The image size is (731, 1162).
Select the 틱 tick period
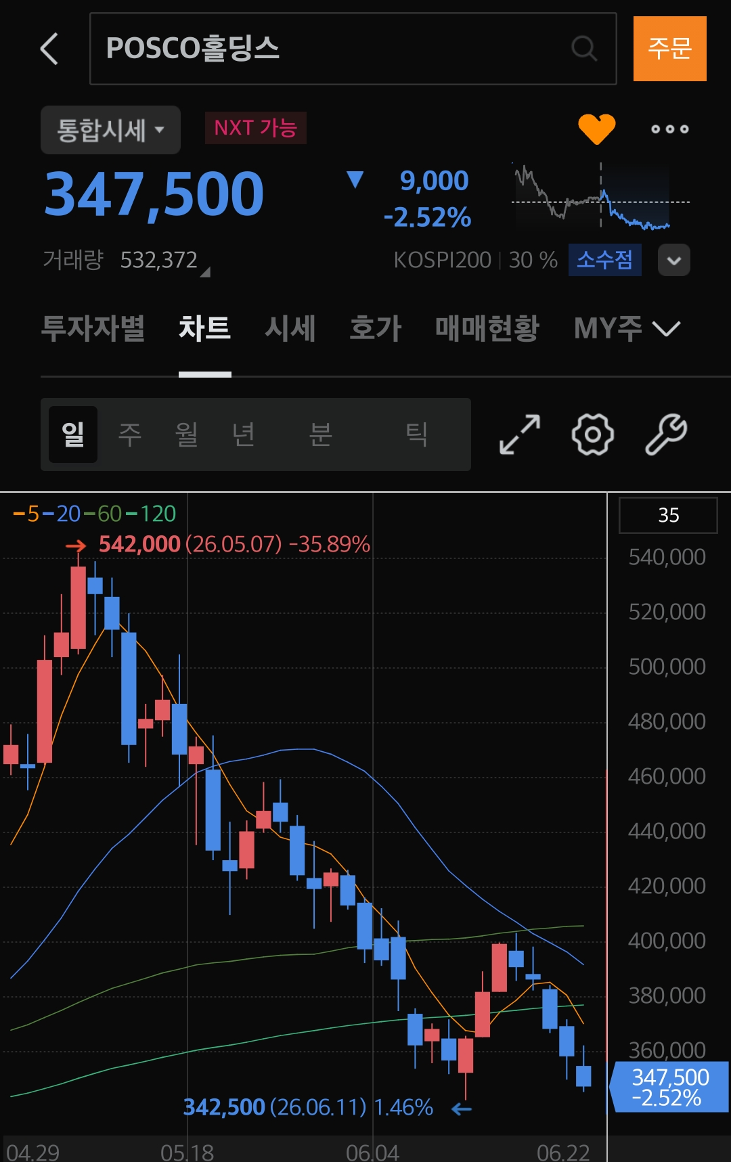click(x=416, y=434)
